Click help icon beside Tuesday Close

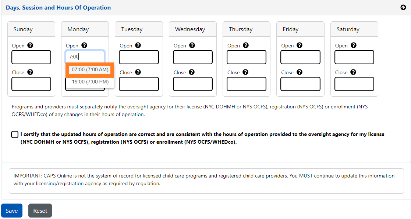pos(138,72)
